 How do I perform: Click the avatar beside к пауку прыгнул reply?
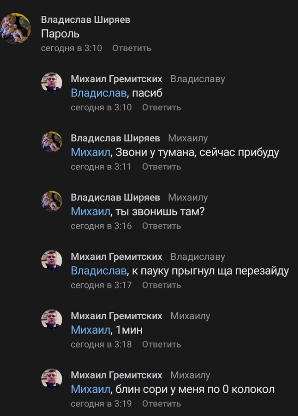tap(52, 260)
